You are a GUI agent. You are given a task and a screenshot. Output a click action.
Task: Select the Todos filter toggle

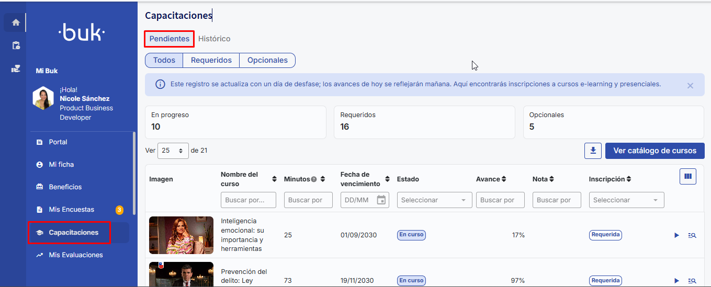tap(164, 60)
